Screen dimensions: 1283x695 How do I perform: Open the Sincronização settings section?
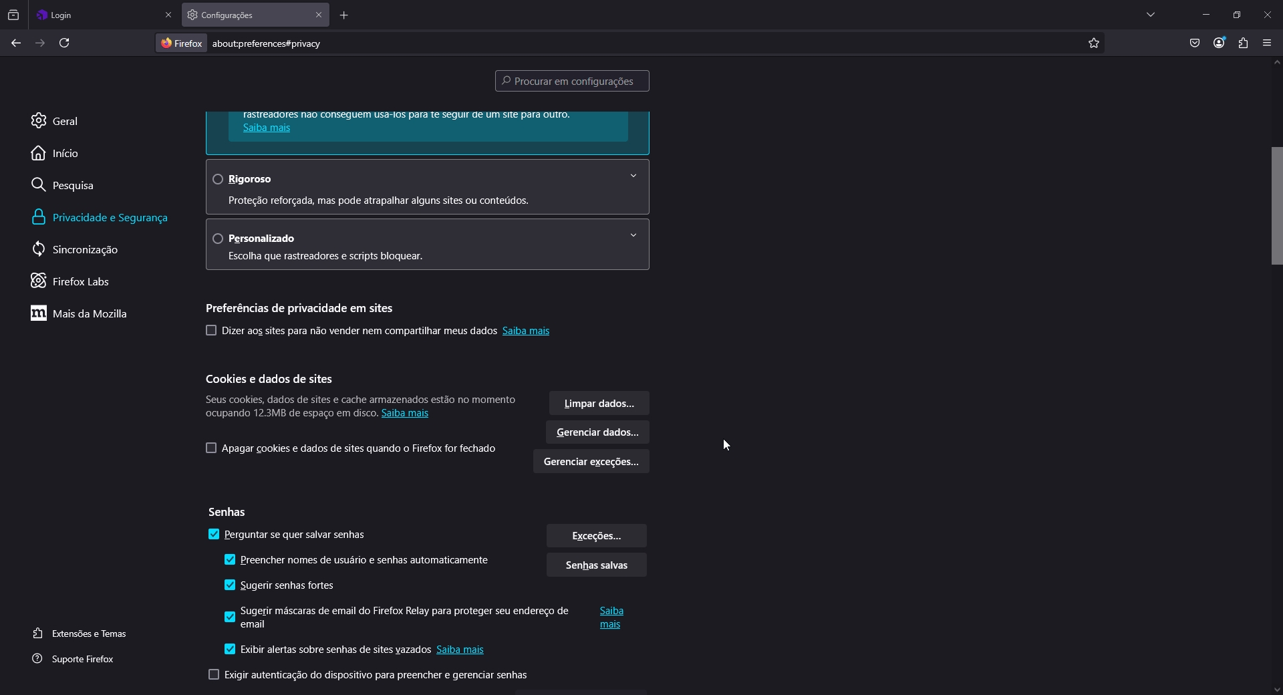click(x=85, y=250)
